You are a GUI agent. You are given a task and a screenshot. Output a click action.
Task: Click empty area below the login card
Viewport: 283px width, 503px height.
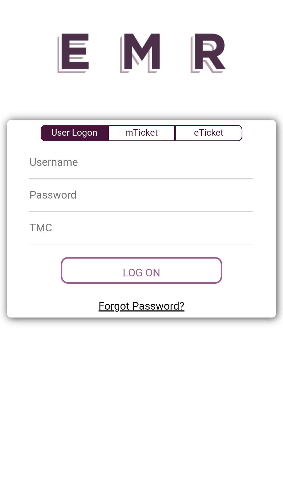(141, 406)
